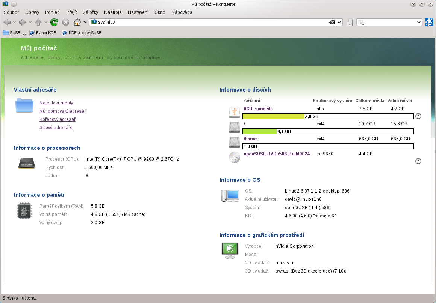Go up one level with Up arrow

[38, 22]
